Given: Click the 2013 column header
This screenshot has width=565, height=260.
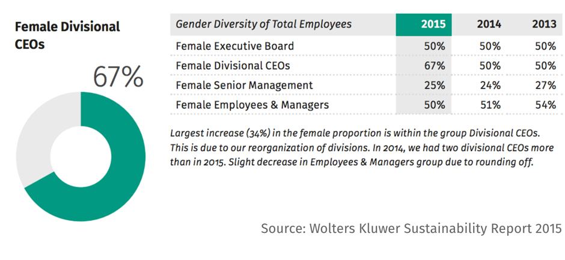Looking at the screenshot, I should point(543,25).
